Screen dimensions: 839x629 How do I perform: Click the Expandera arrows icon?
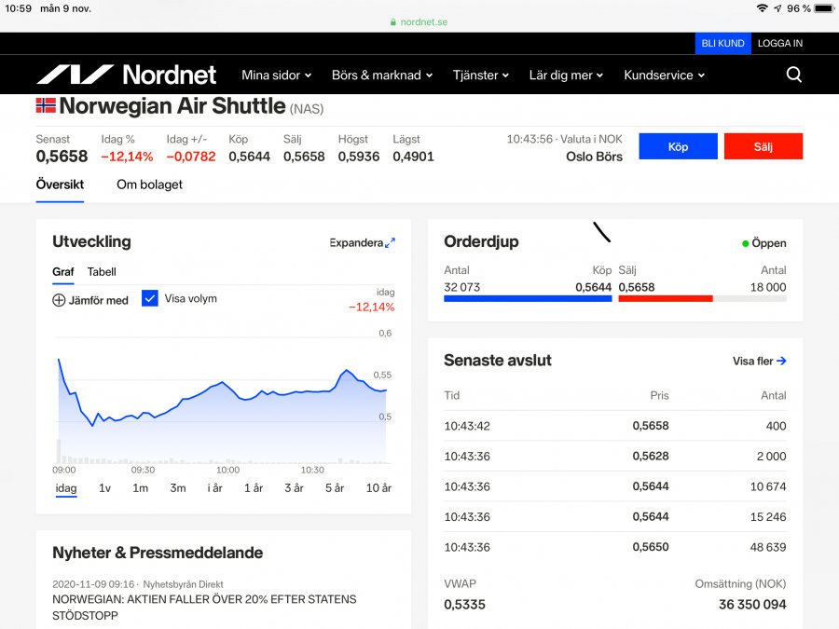click(390, 242)
